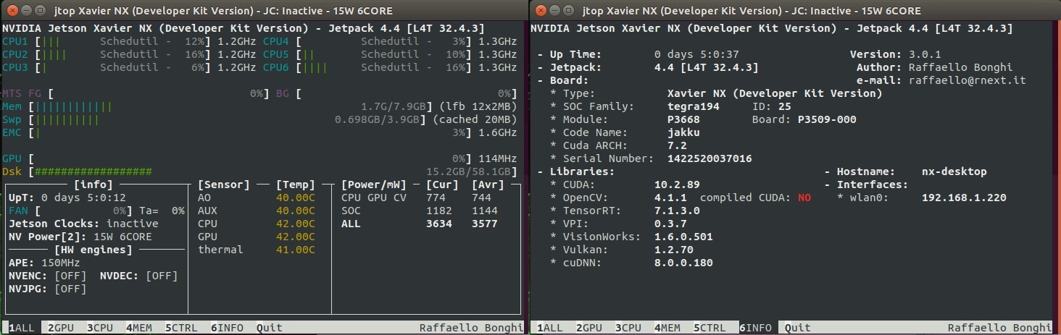
Task: Click Quit in the left jtop window
Action: pos(270,328)
